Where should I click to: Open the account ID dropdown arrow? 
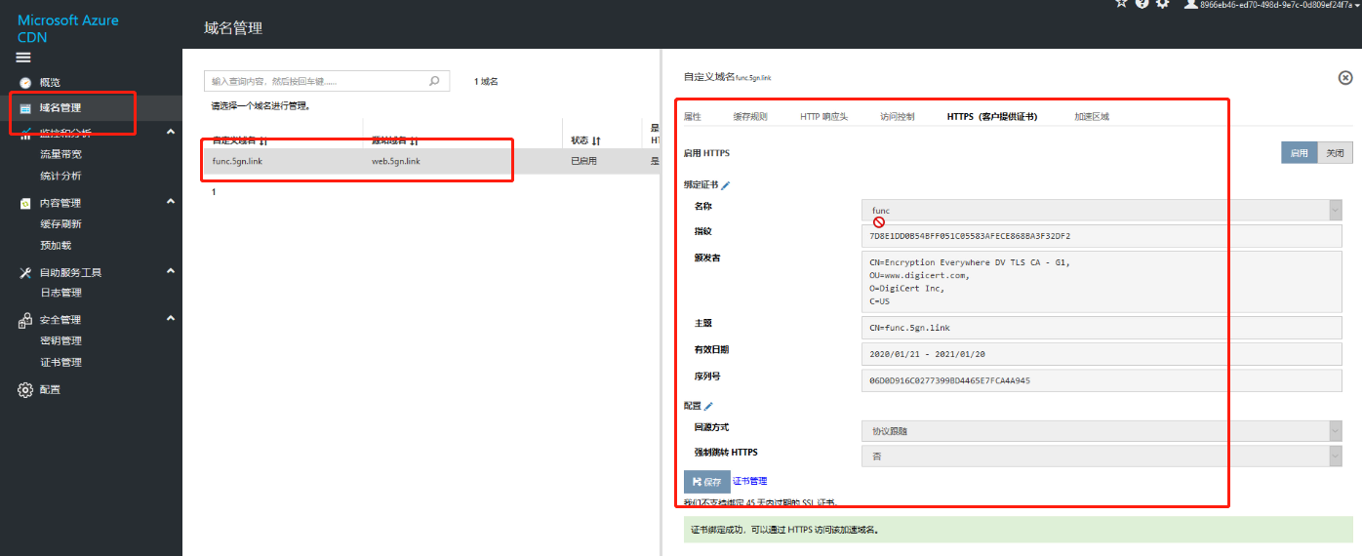pyautogui.click(x=1357, y=5)
